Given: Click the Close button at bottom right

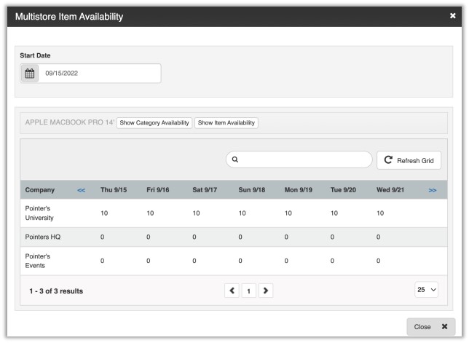Looking at the screenshot, I should [430, 327].
